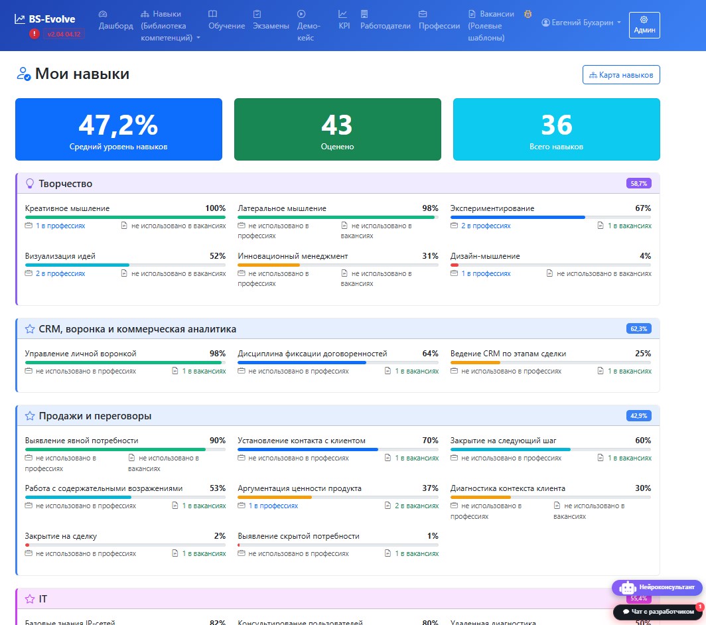Click the Карта навыков button
The width and height of the screenshot is (706, 625).
[621, 75]
